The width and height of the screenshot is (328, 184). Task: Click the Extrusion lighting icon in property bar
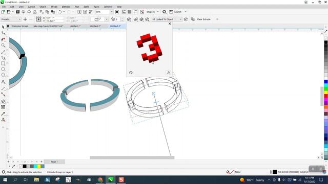(147, 19)
